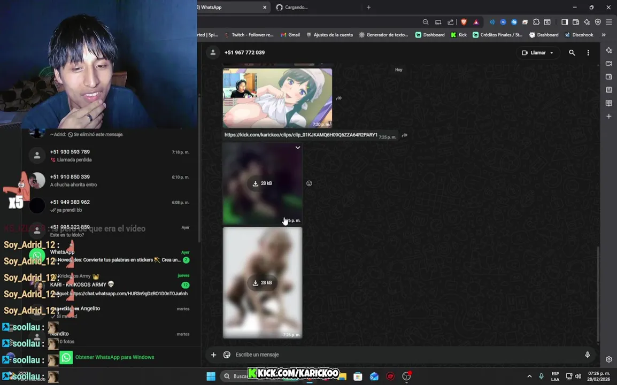617x385 pixels.
Task: Open chat with +51 930 593 789
Action: coord(112,156)
